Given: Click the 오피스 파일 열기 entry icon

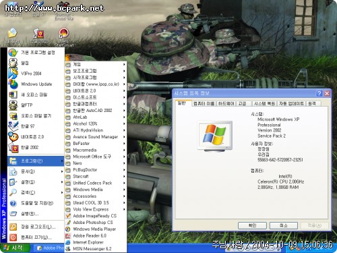Looking at the screenshot, I should tap(13, 116).
